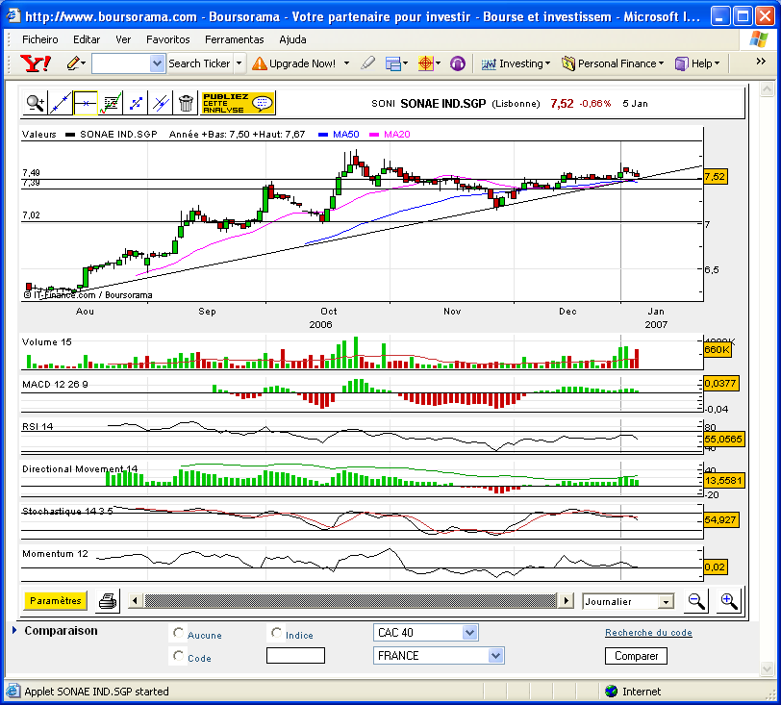Select the Aucune radio button

click(x=178, y=634)
